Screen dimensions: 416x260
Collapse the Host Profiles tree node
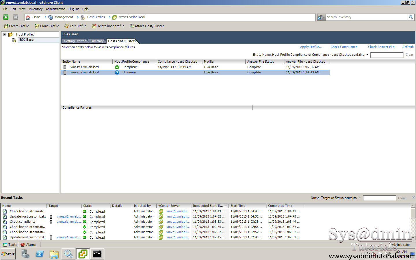click(x=5, y=34)
